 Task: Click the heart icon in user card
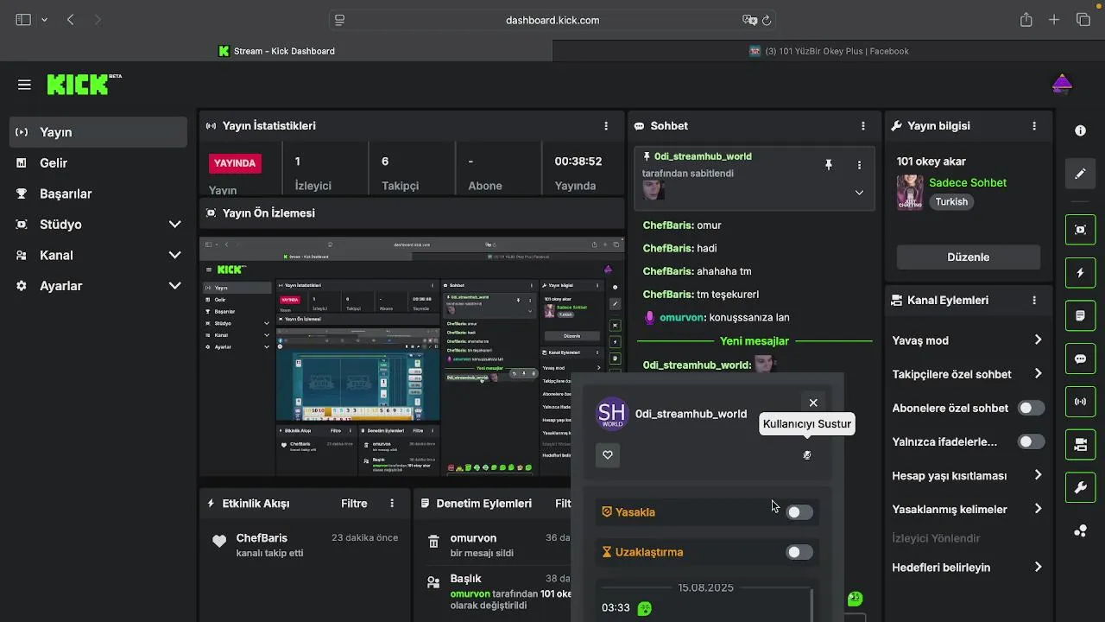(x=608, y=455)
